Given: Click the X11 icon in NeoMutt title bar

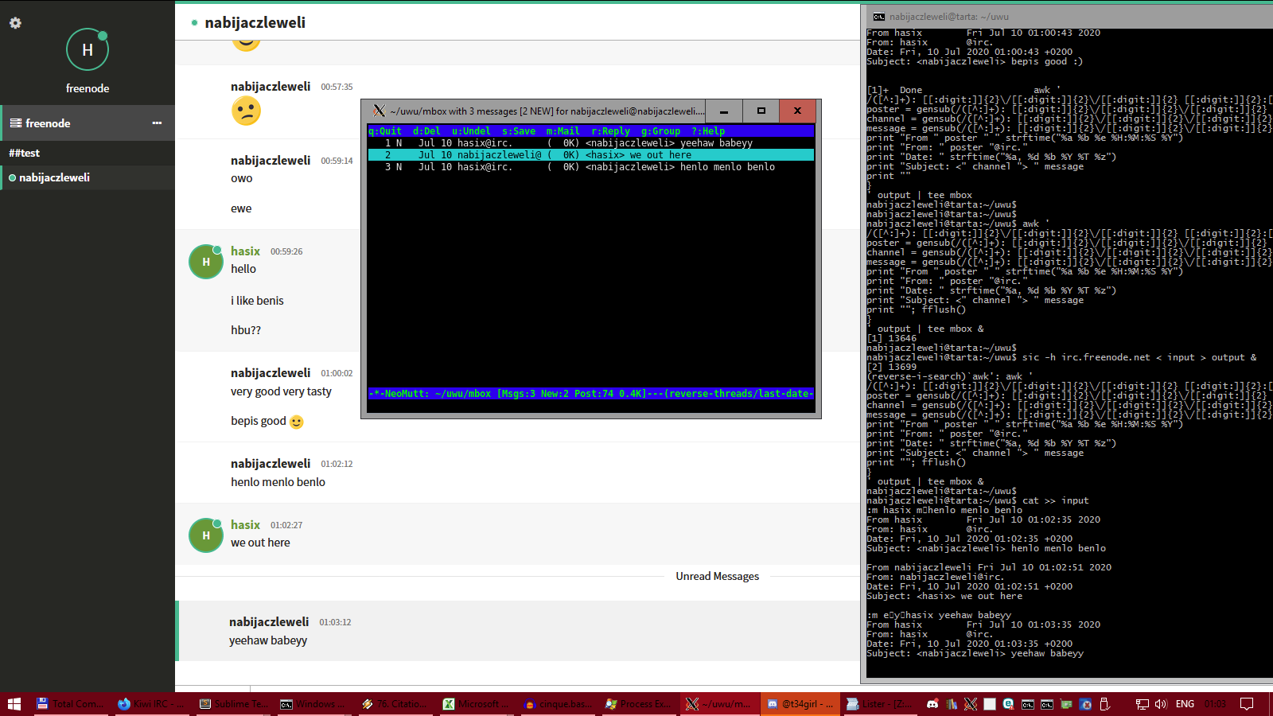Looking at the screenshot, I should coord(380,111).
